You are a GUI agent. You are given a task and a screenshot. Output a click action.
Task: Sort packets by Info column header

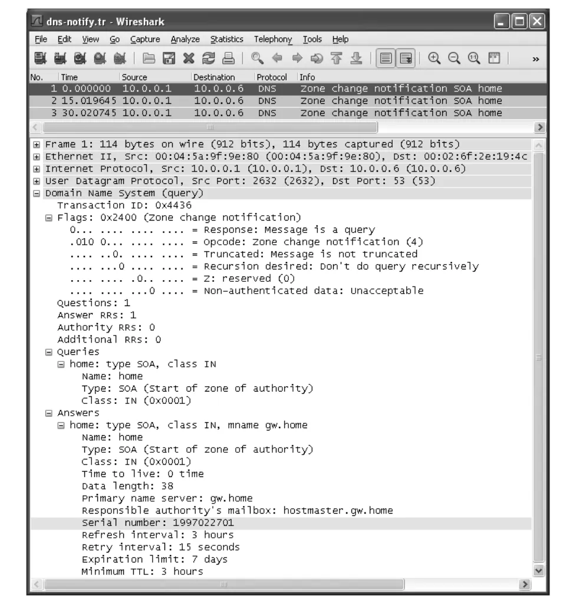point(422,77)
